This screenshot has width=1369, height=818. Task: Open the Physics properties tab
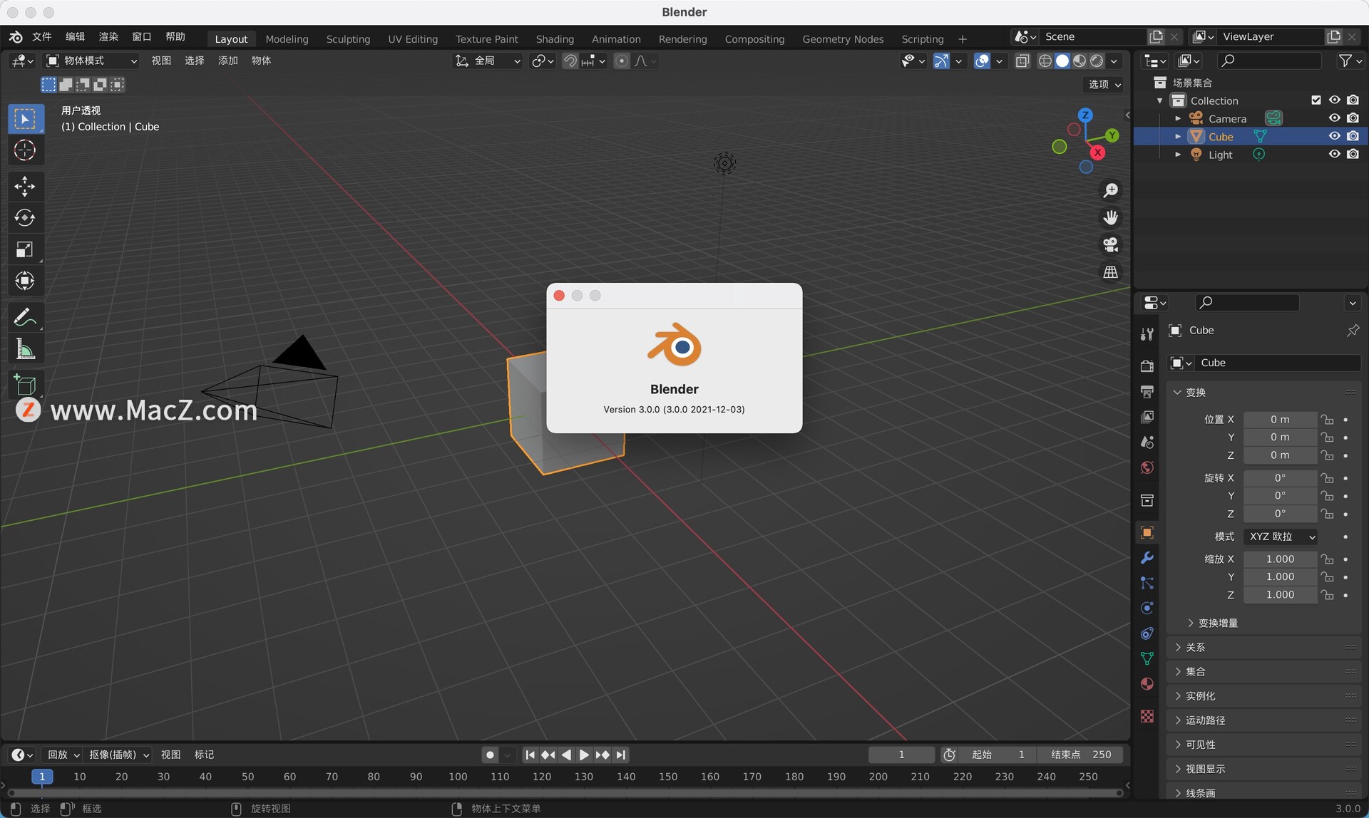pyautogui.click(x=1147, y=609)
